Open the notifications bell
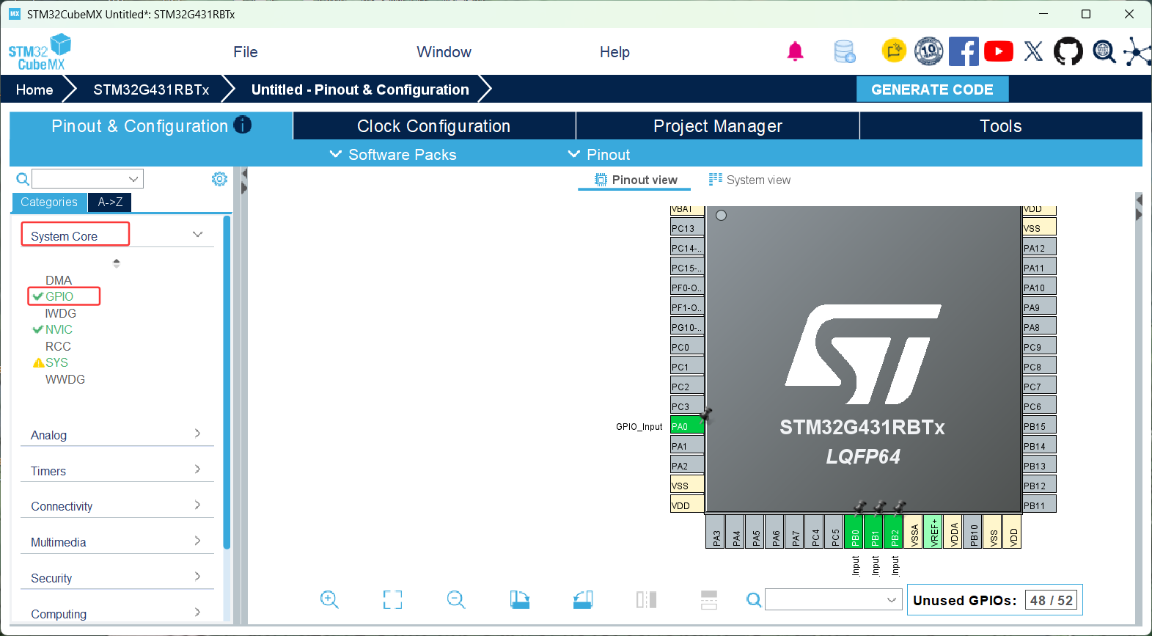 pyautogui.click(x=795, y=51)
